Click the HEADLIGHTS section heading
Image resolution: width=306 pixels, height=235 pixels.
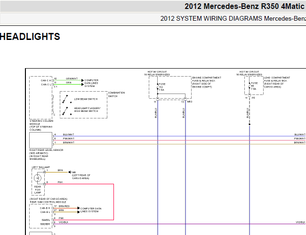point(30,37)
